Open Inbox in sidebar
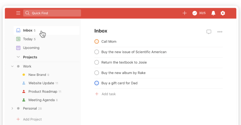241x125 pixels. coord(47,30)
